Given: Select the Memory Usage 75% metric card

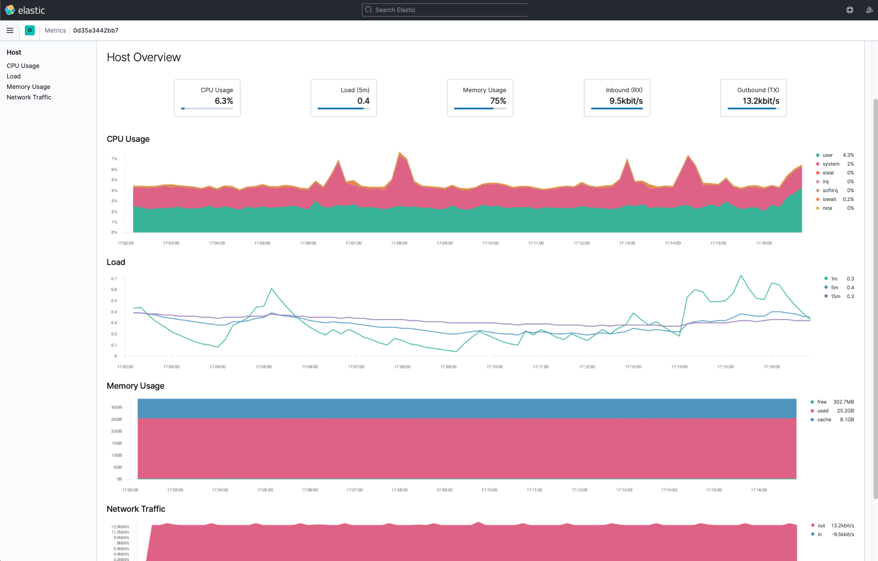Looking at the screenshot, I should pyautogui.click(x=480, y=98).
